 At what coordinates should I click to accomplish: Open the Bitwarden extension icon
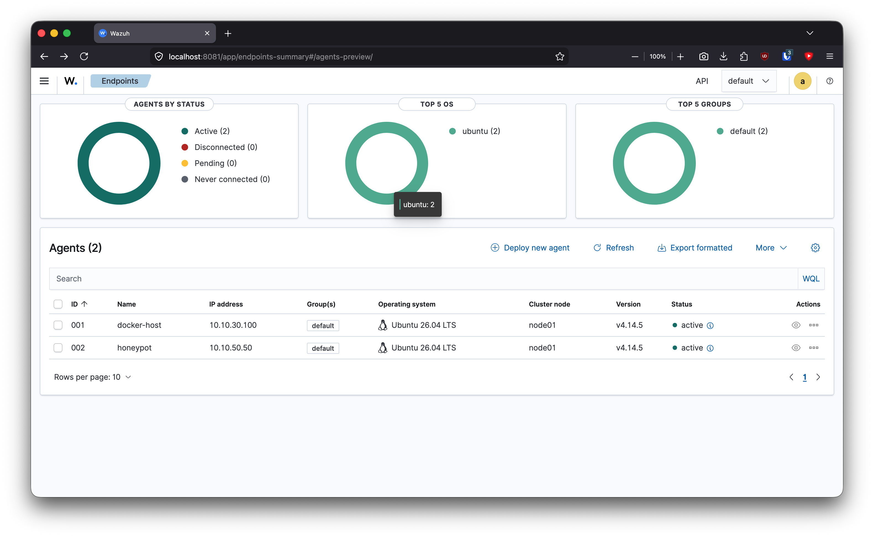point(786,56)
